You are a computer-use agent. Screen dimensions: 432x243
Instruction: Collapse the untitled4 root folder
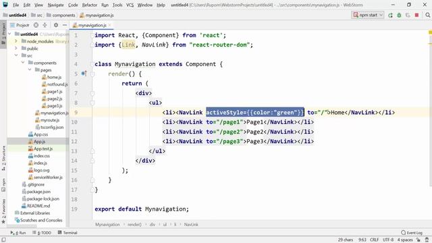pyautogui.click(x=10, y=34)
